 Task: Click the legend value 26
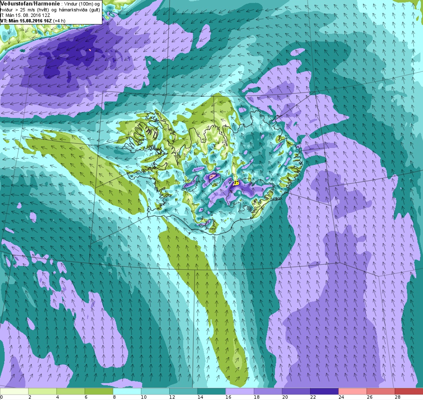click(x=369, y=397)
